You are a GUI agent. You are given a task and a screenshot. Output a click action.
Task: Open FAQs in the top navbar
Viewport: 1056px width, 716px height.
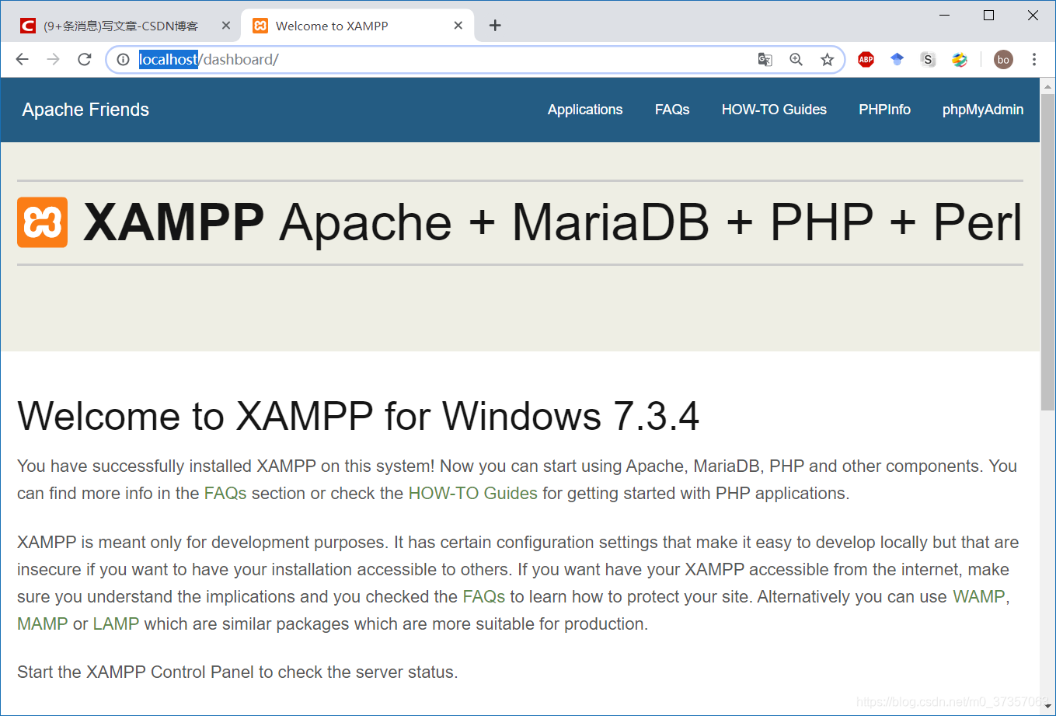tap(672, 110)
